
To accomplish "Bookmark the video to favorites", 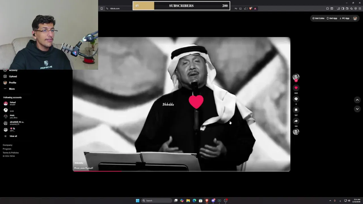I will [x=296, y=110].
